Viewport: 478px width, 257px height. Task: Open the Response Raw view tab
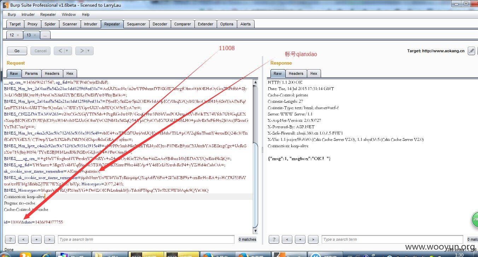coord(278,73)
